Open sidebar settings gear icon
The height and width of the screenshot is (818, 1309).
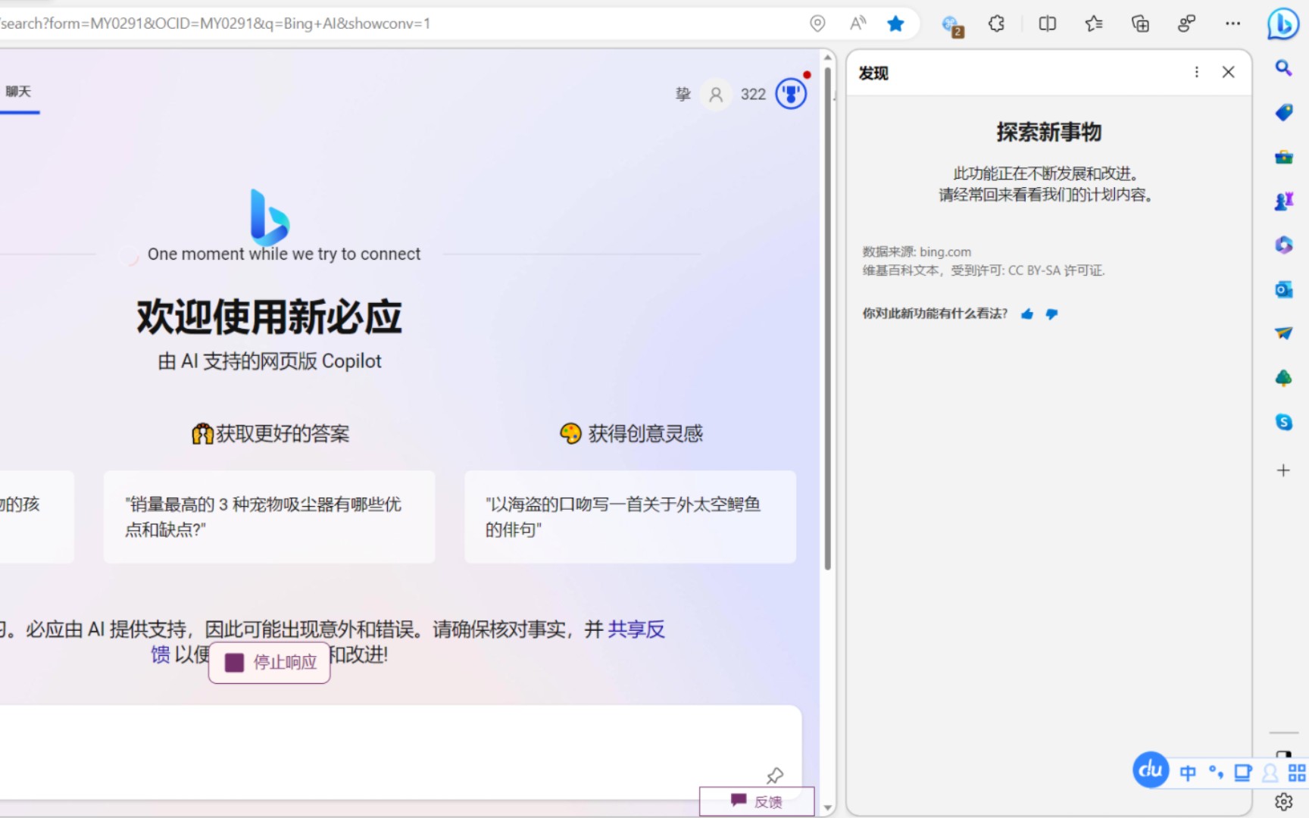pos(1283,801)
